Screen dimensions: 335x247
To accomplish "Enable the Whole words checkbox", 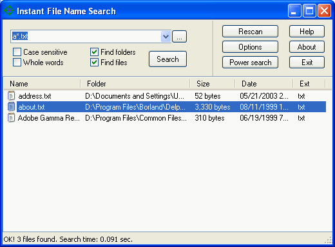I will (17, 63).
